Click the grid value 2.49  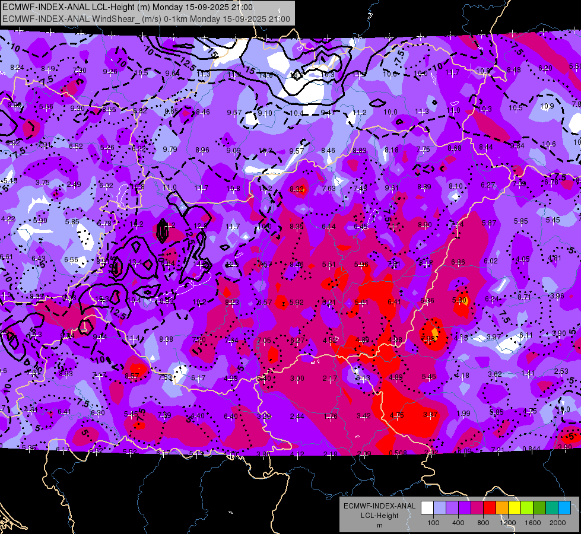[x=74, y=184]
